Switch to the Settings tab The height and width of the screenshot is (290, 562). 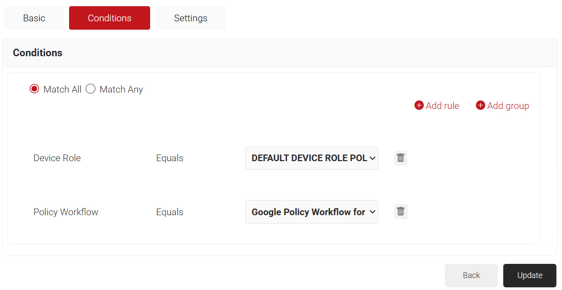(x=190, y=18)
